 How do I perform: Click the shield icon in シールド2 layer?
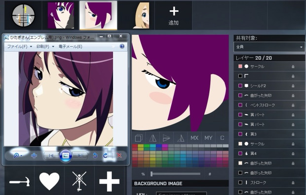pos(246,86)
